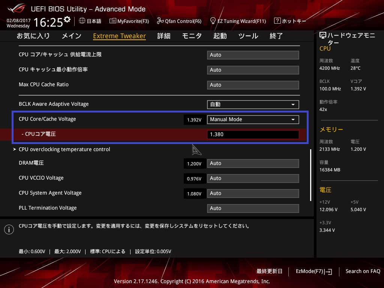Click the Qfan Control fan icon
The image size is (384, 288).
(x=160, y=21)
